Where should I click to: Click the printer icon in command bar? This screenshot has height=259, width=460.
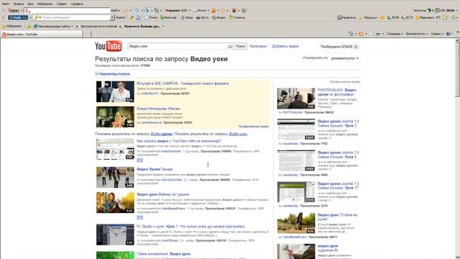378,34
